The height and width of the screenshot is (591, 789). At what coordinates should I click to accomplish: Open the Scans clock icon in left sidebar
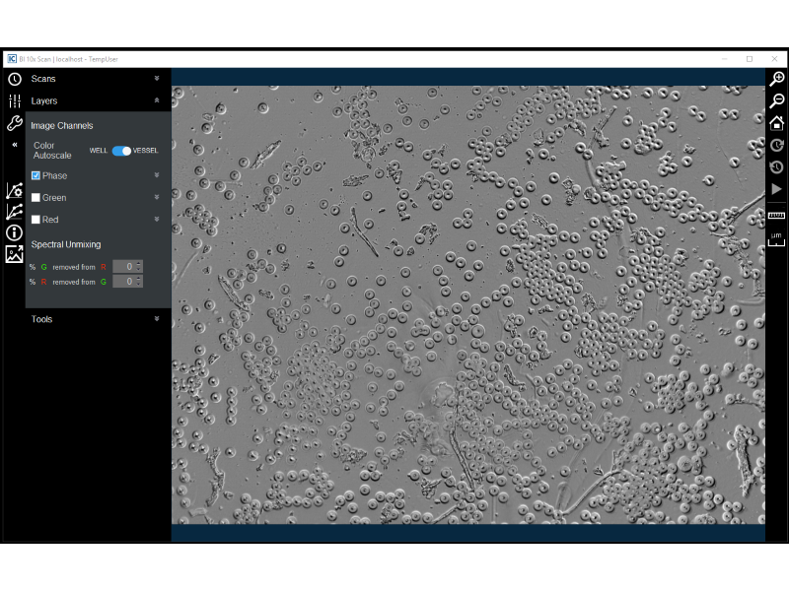(15, 79)
